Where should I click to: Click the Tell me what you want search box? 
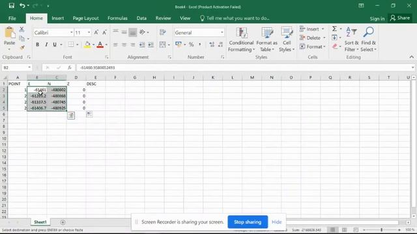[235, 18]
